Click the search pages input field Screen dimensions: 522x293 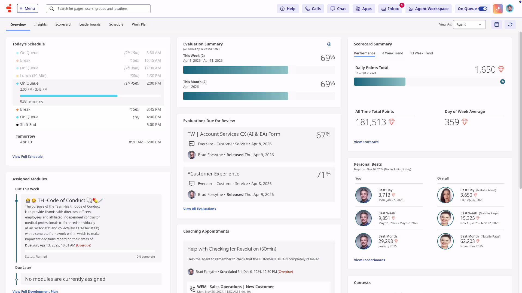98,9
